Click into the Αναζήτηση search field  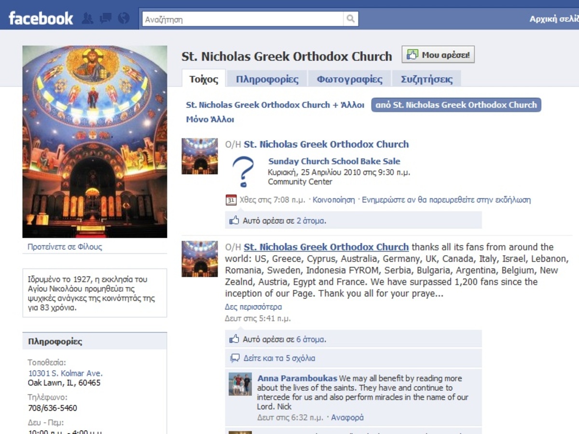pos(243,19)
